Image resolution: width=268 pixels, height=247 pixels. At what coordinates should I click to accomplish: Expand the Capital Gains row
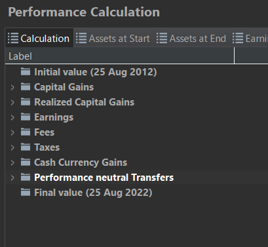[12, 87]
